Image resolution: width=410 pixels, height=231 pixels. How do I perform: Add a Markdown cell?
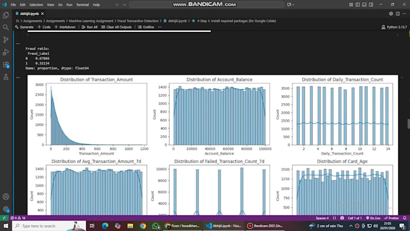(65, 27)
